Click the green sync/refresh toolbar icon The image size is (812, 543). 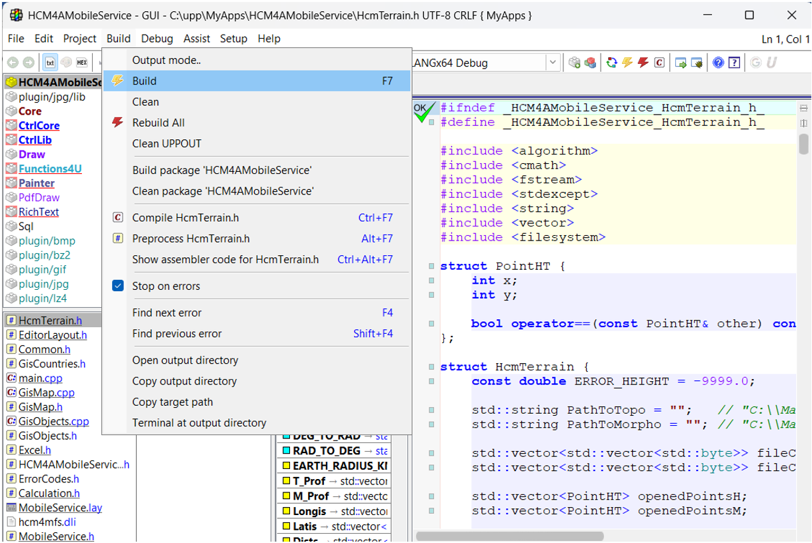[x=611, y=61]
